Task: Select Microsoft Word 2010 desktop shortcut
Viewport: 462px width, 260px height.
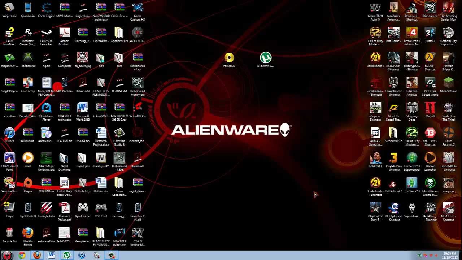Action: point(83,112)
